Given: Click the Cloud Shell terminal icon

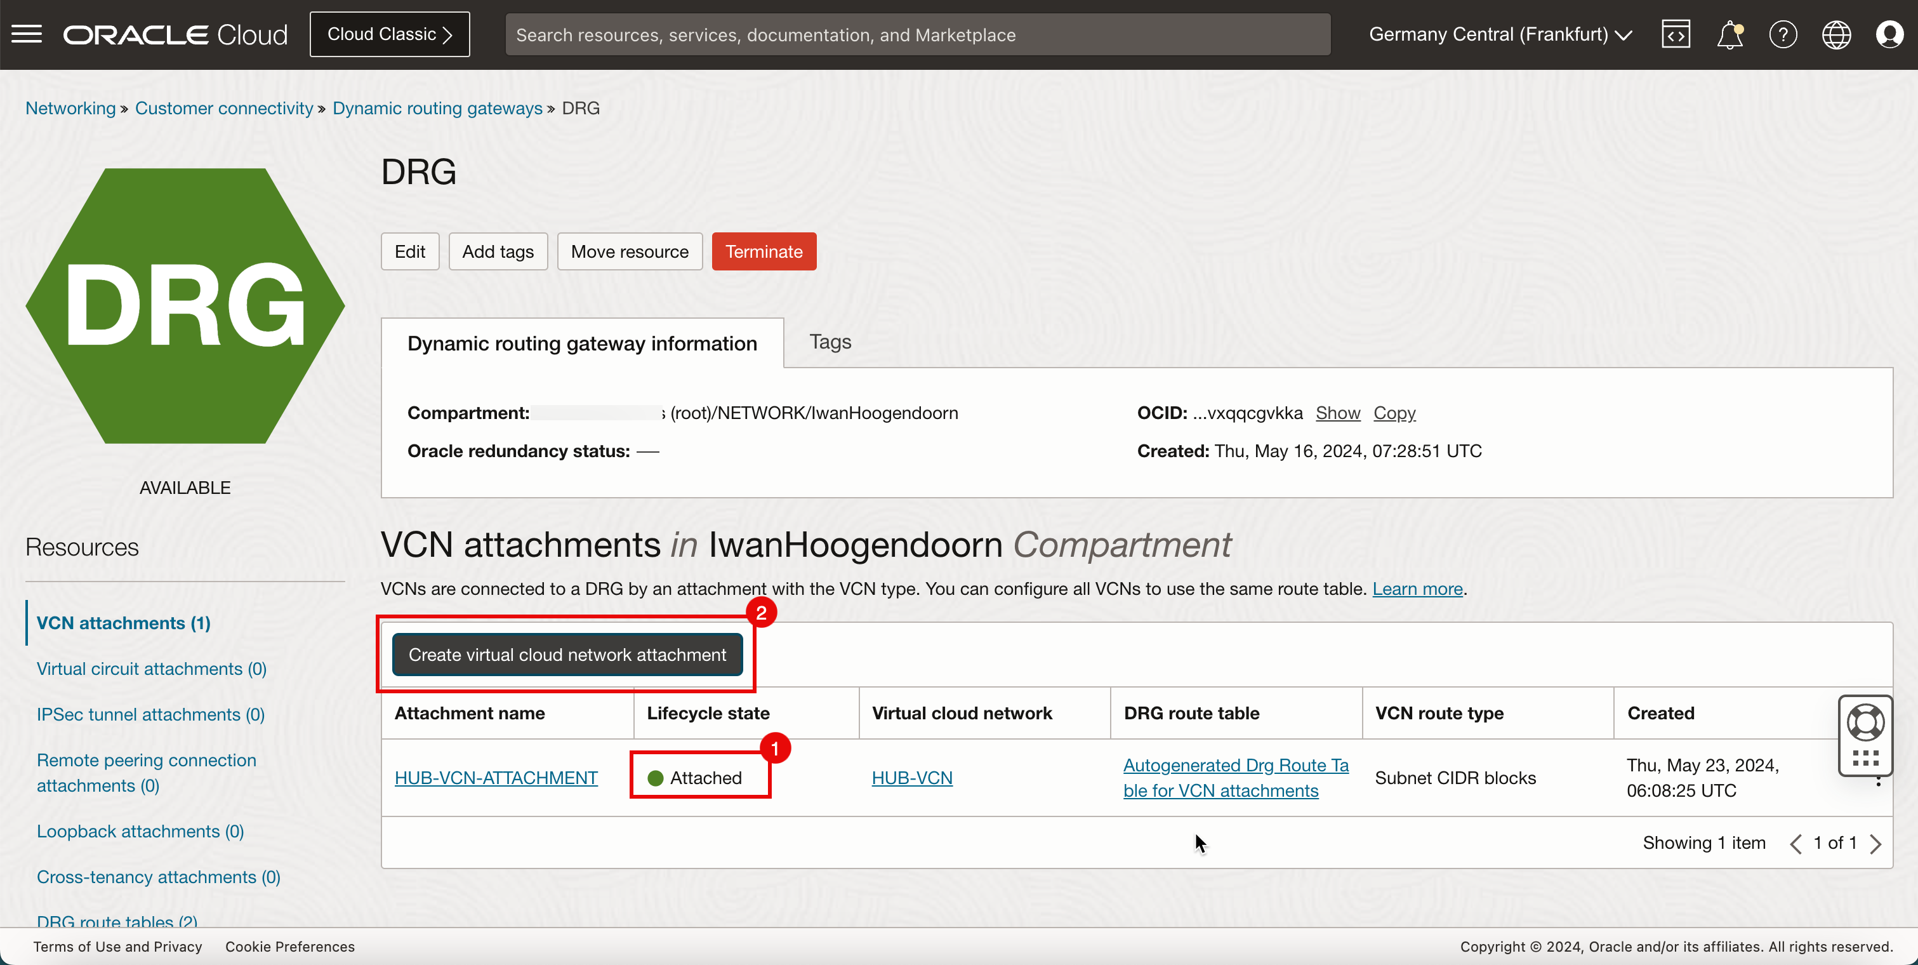Looking at the screenshot, I should [x=1676, y=34].
